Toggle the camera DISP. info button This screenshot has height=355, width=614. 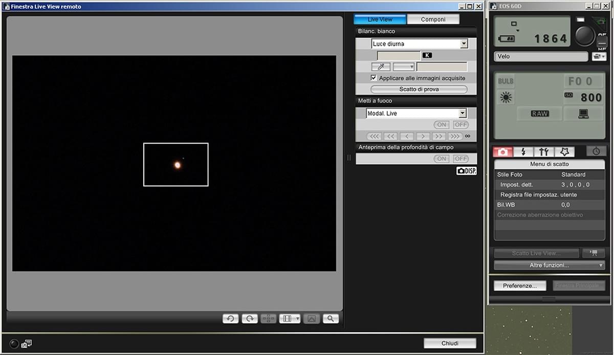coord(466,171)
